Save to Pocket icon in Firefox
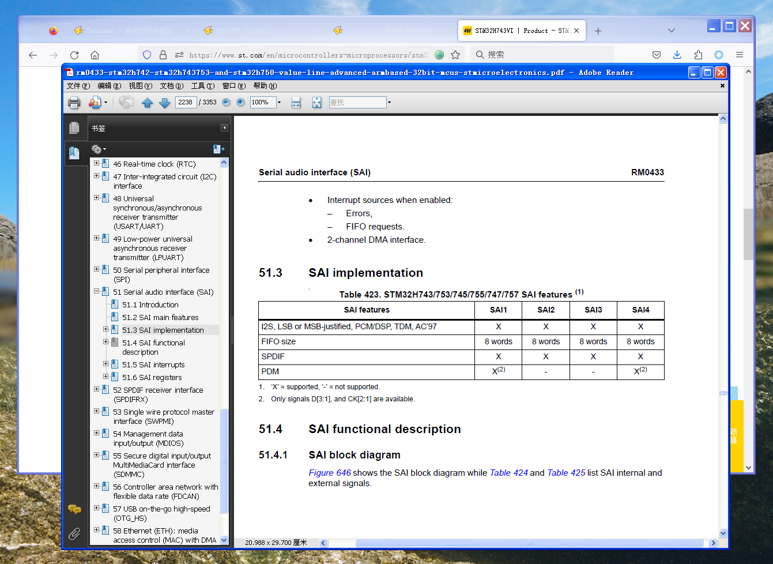The image size is (773, 564). point(657,55)
